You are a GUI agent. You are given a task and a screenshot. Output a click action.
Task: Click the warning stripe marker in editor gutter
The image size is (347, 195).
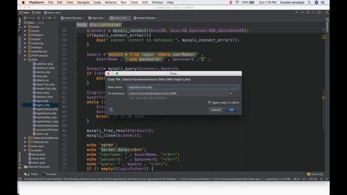(x=324, y=37)
